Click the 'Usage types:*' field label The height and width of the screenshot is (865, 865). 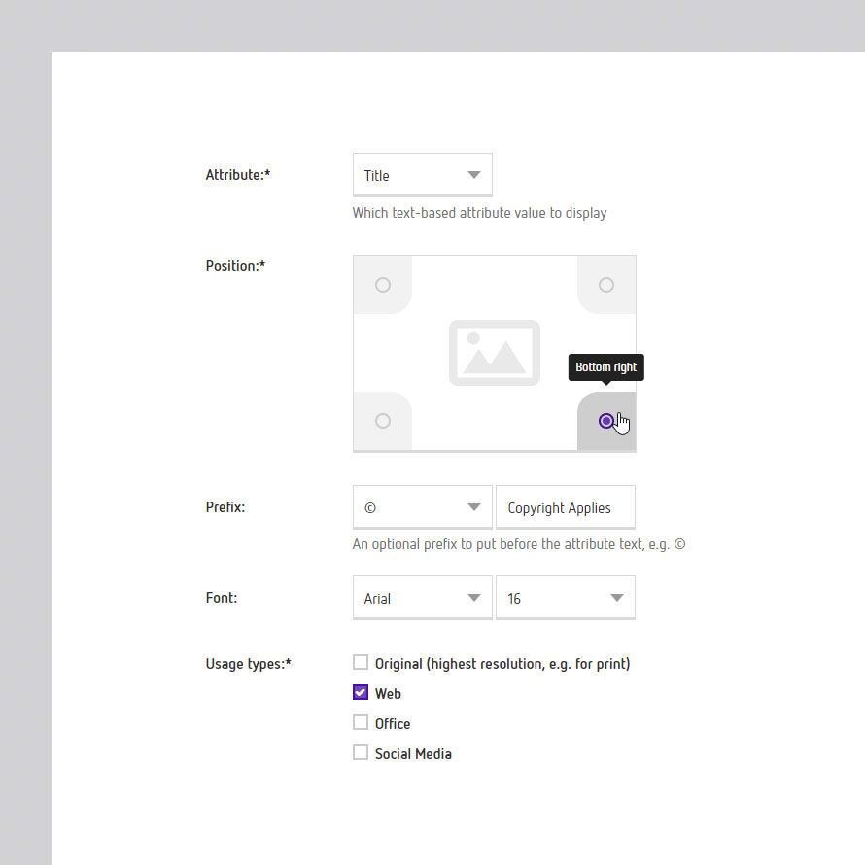(x=248, y=664)
